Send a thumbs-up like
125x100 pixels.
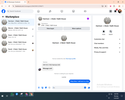click(89, 87)
